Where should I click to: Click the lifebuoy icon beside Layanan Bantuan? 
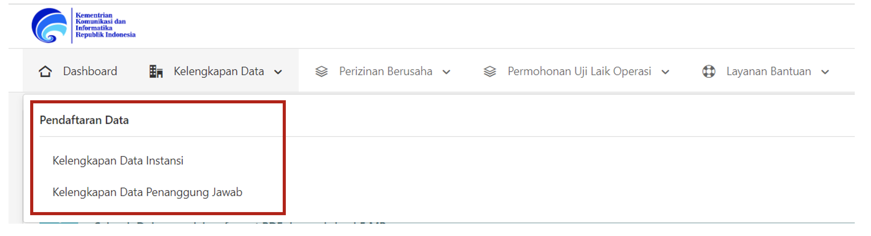click(709, 72)
